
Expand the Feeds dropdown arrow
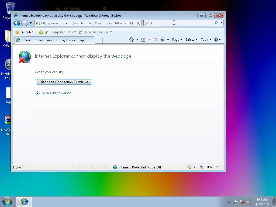pos(149,40)
